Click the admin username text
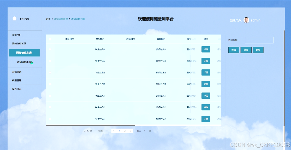 (x=255, y=20)
